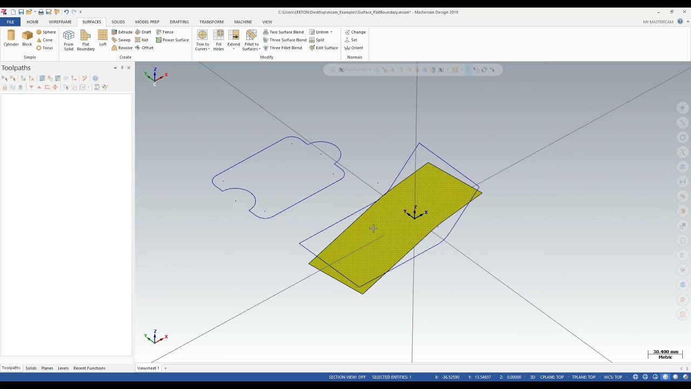
Task: Switch to the SOLIDS ribbon tab
Action: coord(118,22)
